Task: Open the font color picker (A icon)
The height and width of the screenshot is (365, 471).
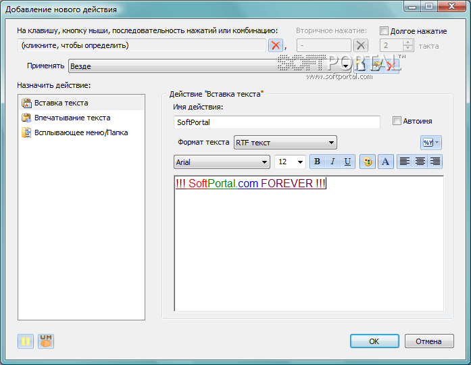Action: (x=386, y=162)
